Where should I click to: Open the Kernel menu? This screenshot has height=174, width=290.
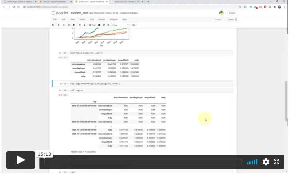click(x=101, y=19)
